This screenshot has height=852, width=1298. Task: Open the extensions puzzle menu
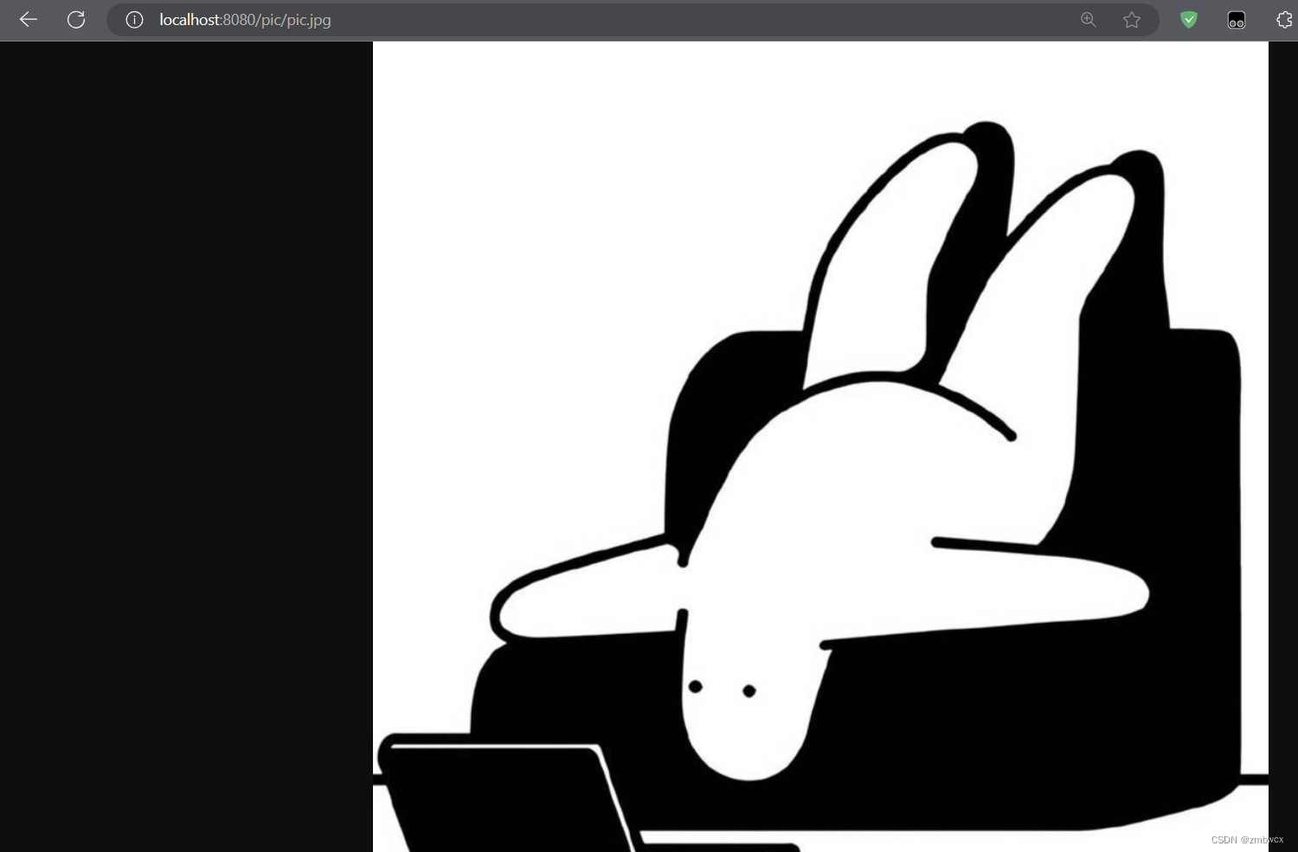1284,19
